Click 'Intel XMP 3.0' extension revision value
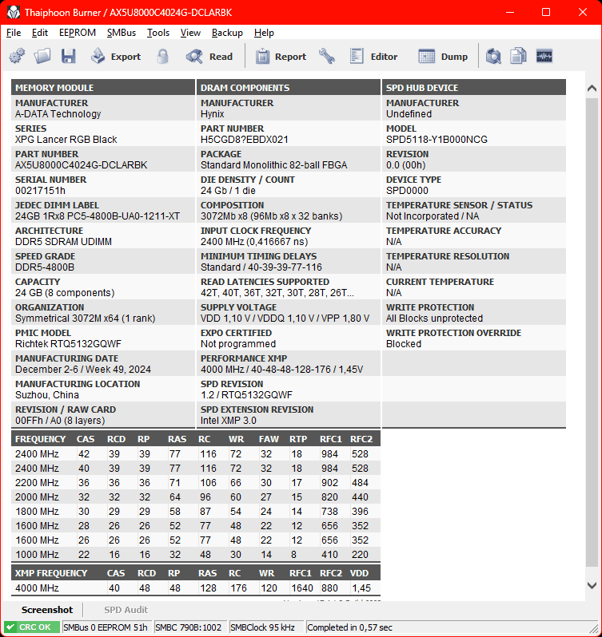 click(x=228, y=421)
